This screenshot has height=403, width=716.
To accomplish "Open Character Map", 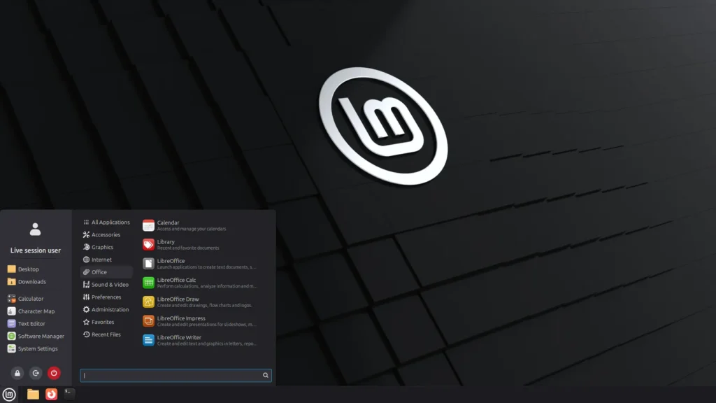I will (35, 311).
